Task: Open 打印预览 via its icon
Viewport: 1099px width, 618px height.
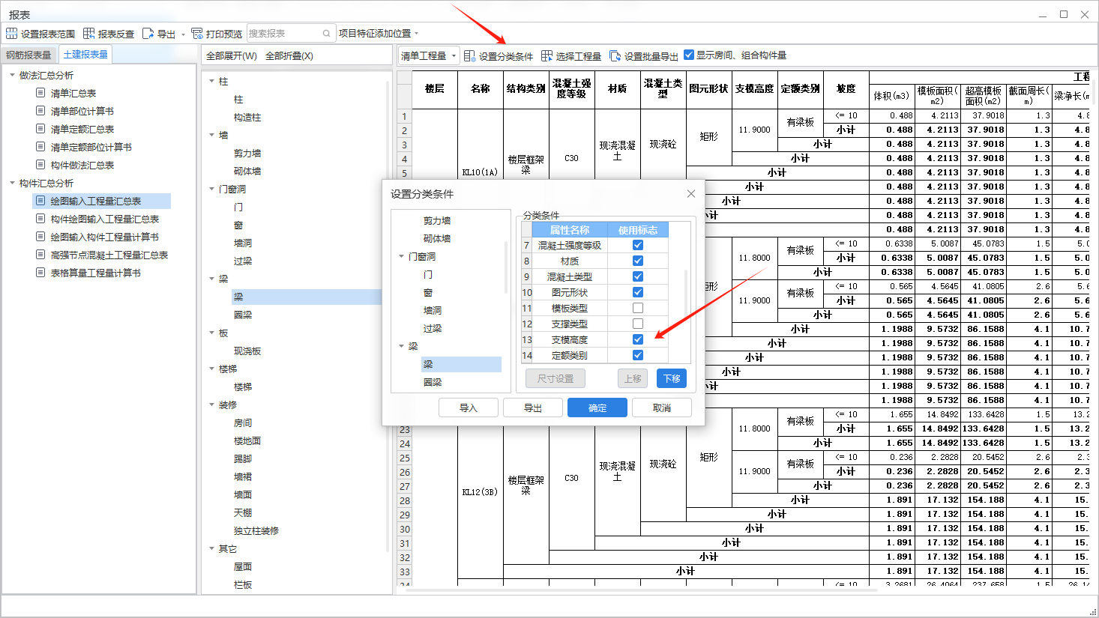Action: [x=197, y=34]
